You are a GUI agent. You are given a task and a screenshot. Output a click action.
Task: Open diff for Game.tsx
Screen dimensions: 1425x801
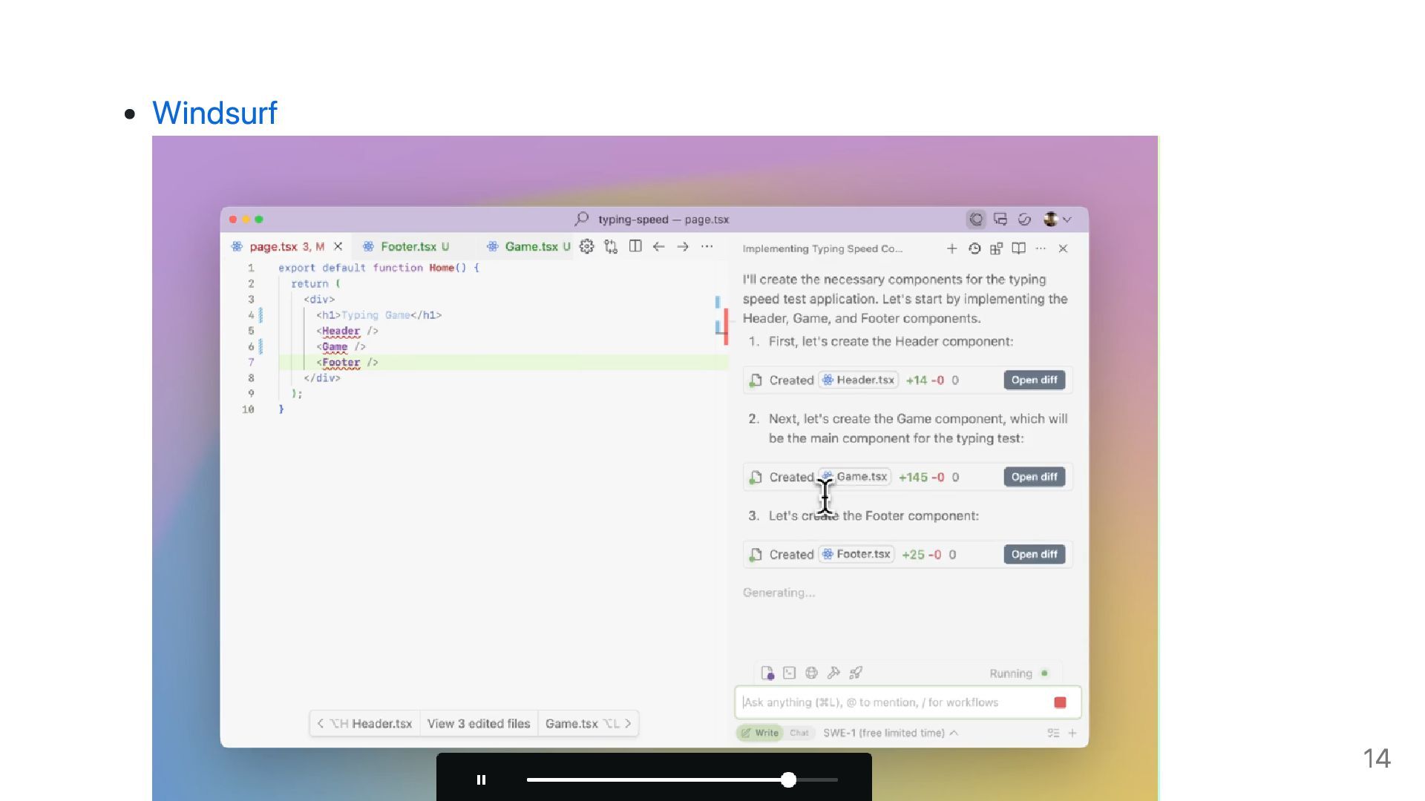tap(1034, 477)
